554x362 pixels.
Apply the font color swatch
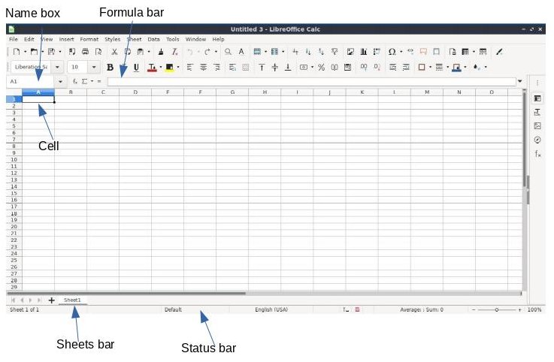(152, 67)
